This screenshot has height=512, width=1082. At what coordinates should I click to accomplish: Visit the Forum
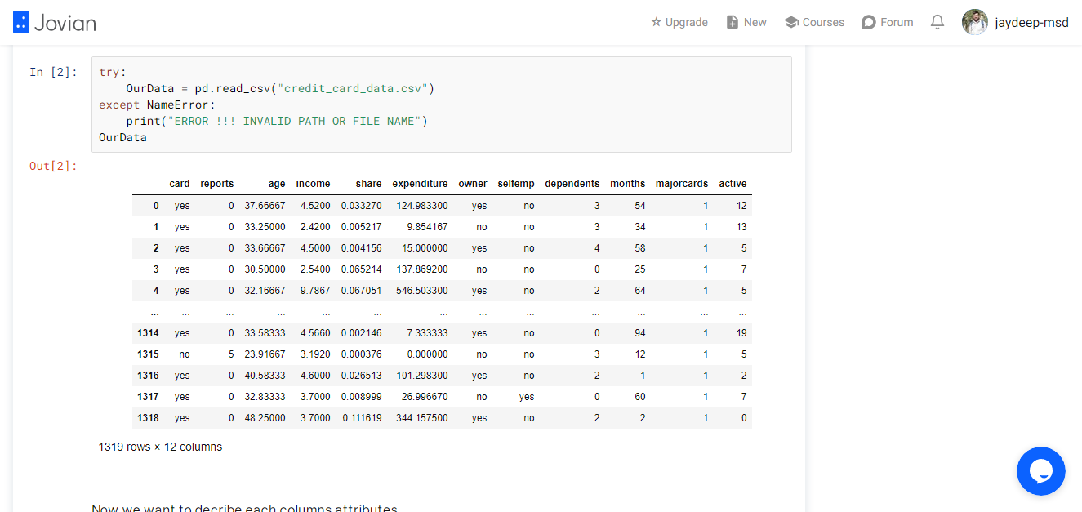pyautogui.click(x=888, y=22)
